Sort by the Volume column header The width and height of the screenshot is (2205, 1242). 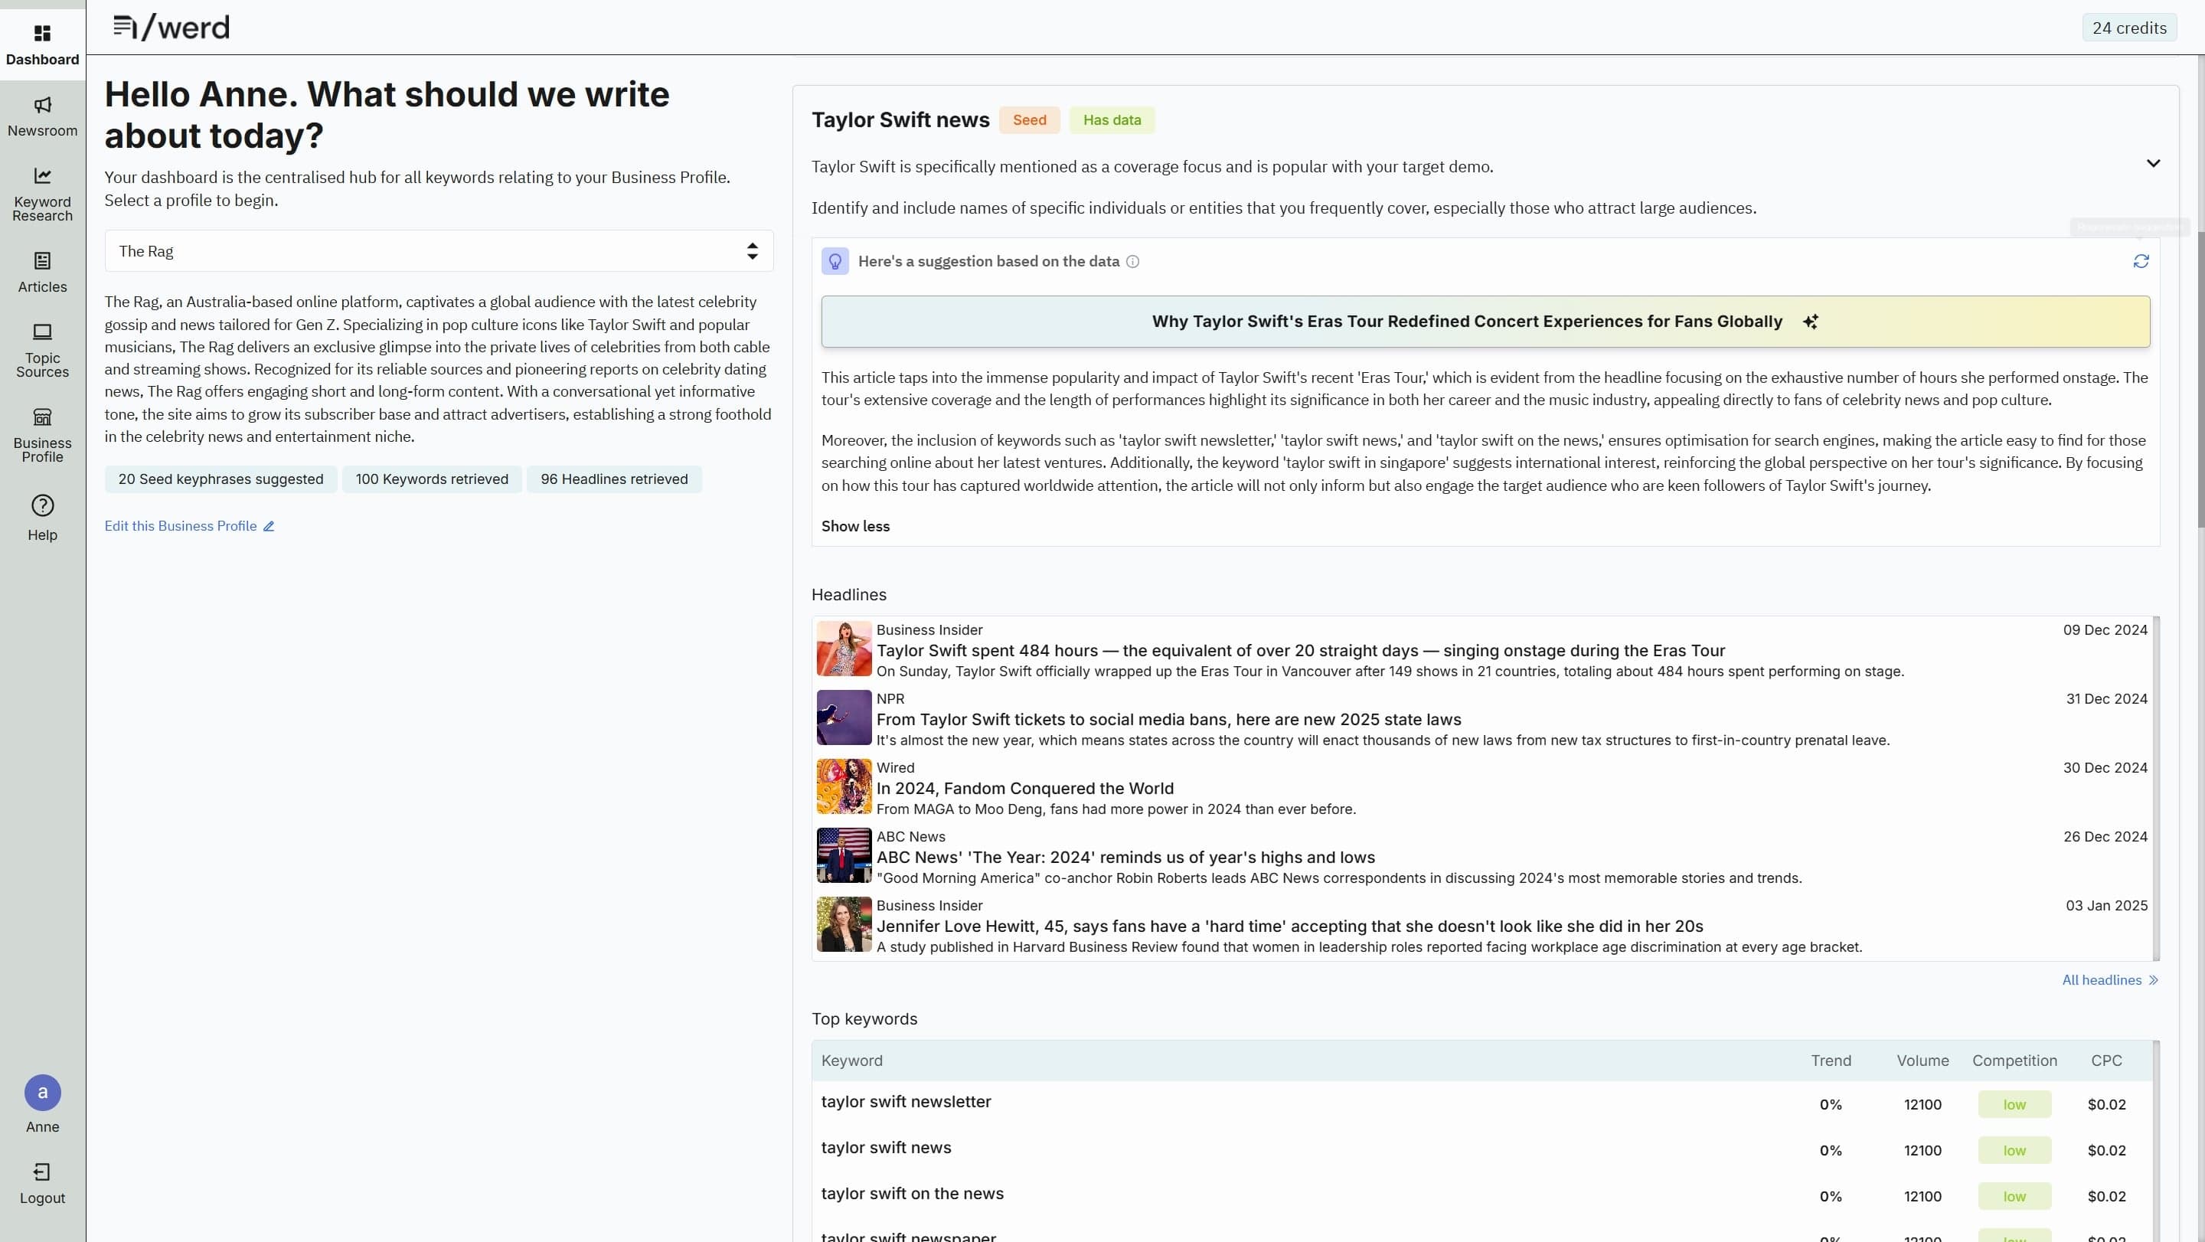(1922, 1061)
